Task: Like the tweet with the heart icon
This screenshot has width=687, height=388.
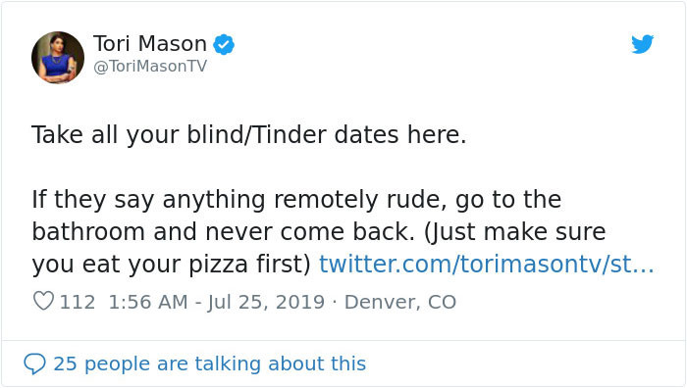Action: pos(43,301)
